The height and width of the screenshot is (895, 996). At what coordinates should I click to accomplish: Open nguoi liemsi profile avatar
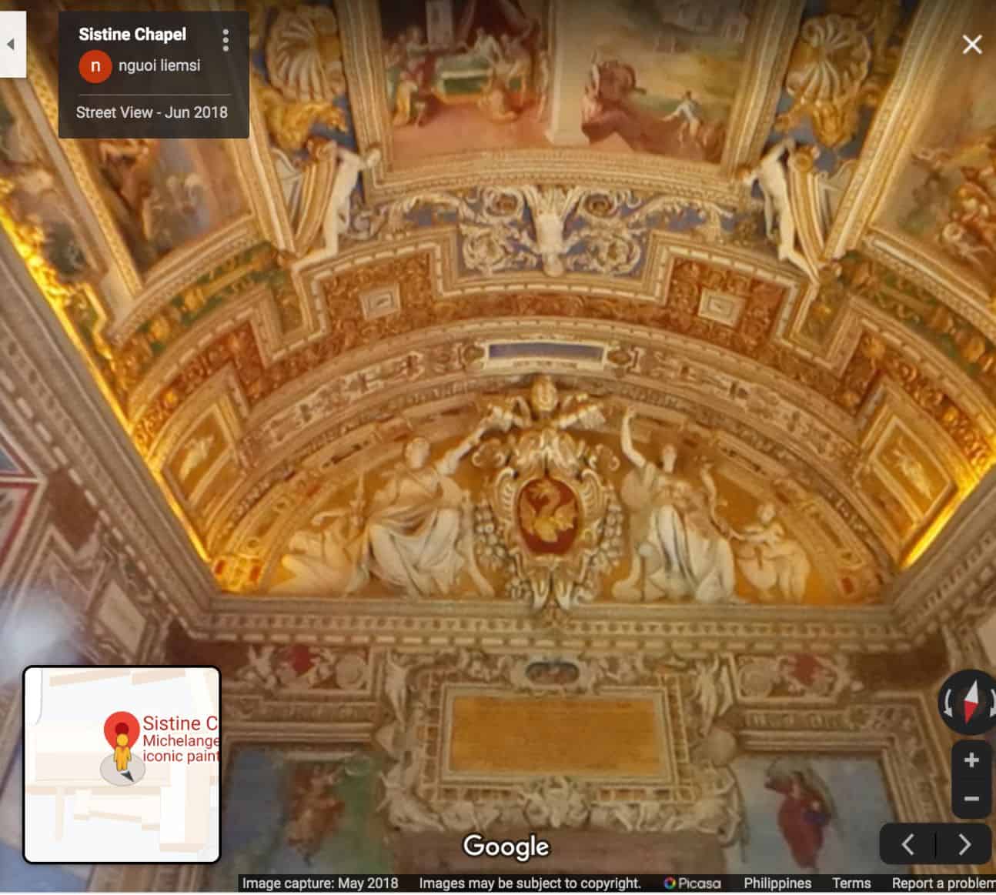click(95, 66)
